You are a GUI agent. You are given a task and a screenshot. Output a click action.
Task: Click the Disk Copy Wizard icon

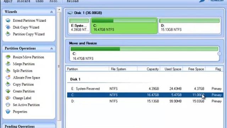[8, 27]
